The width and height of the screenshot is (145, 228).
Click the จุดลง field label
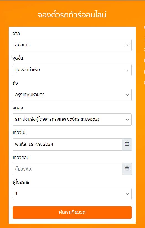18,108
